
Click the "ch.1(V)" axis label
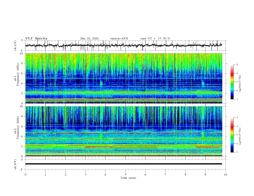pyautogui.click(x=15, y=45)
